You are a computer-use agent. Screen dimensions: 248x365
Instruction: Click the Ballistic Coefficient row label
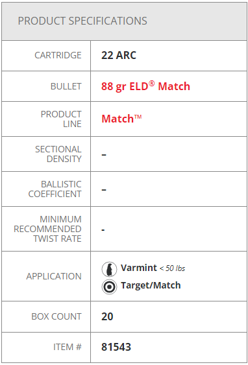pos(55,189)
